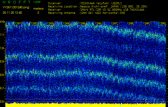The image size is (168, 107).
Task: Click the 1248 time marker
Action: click(x=130, y=24)
